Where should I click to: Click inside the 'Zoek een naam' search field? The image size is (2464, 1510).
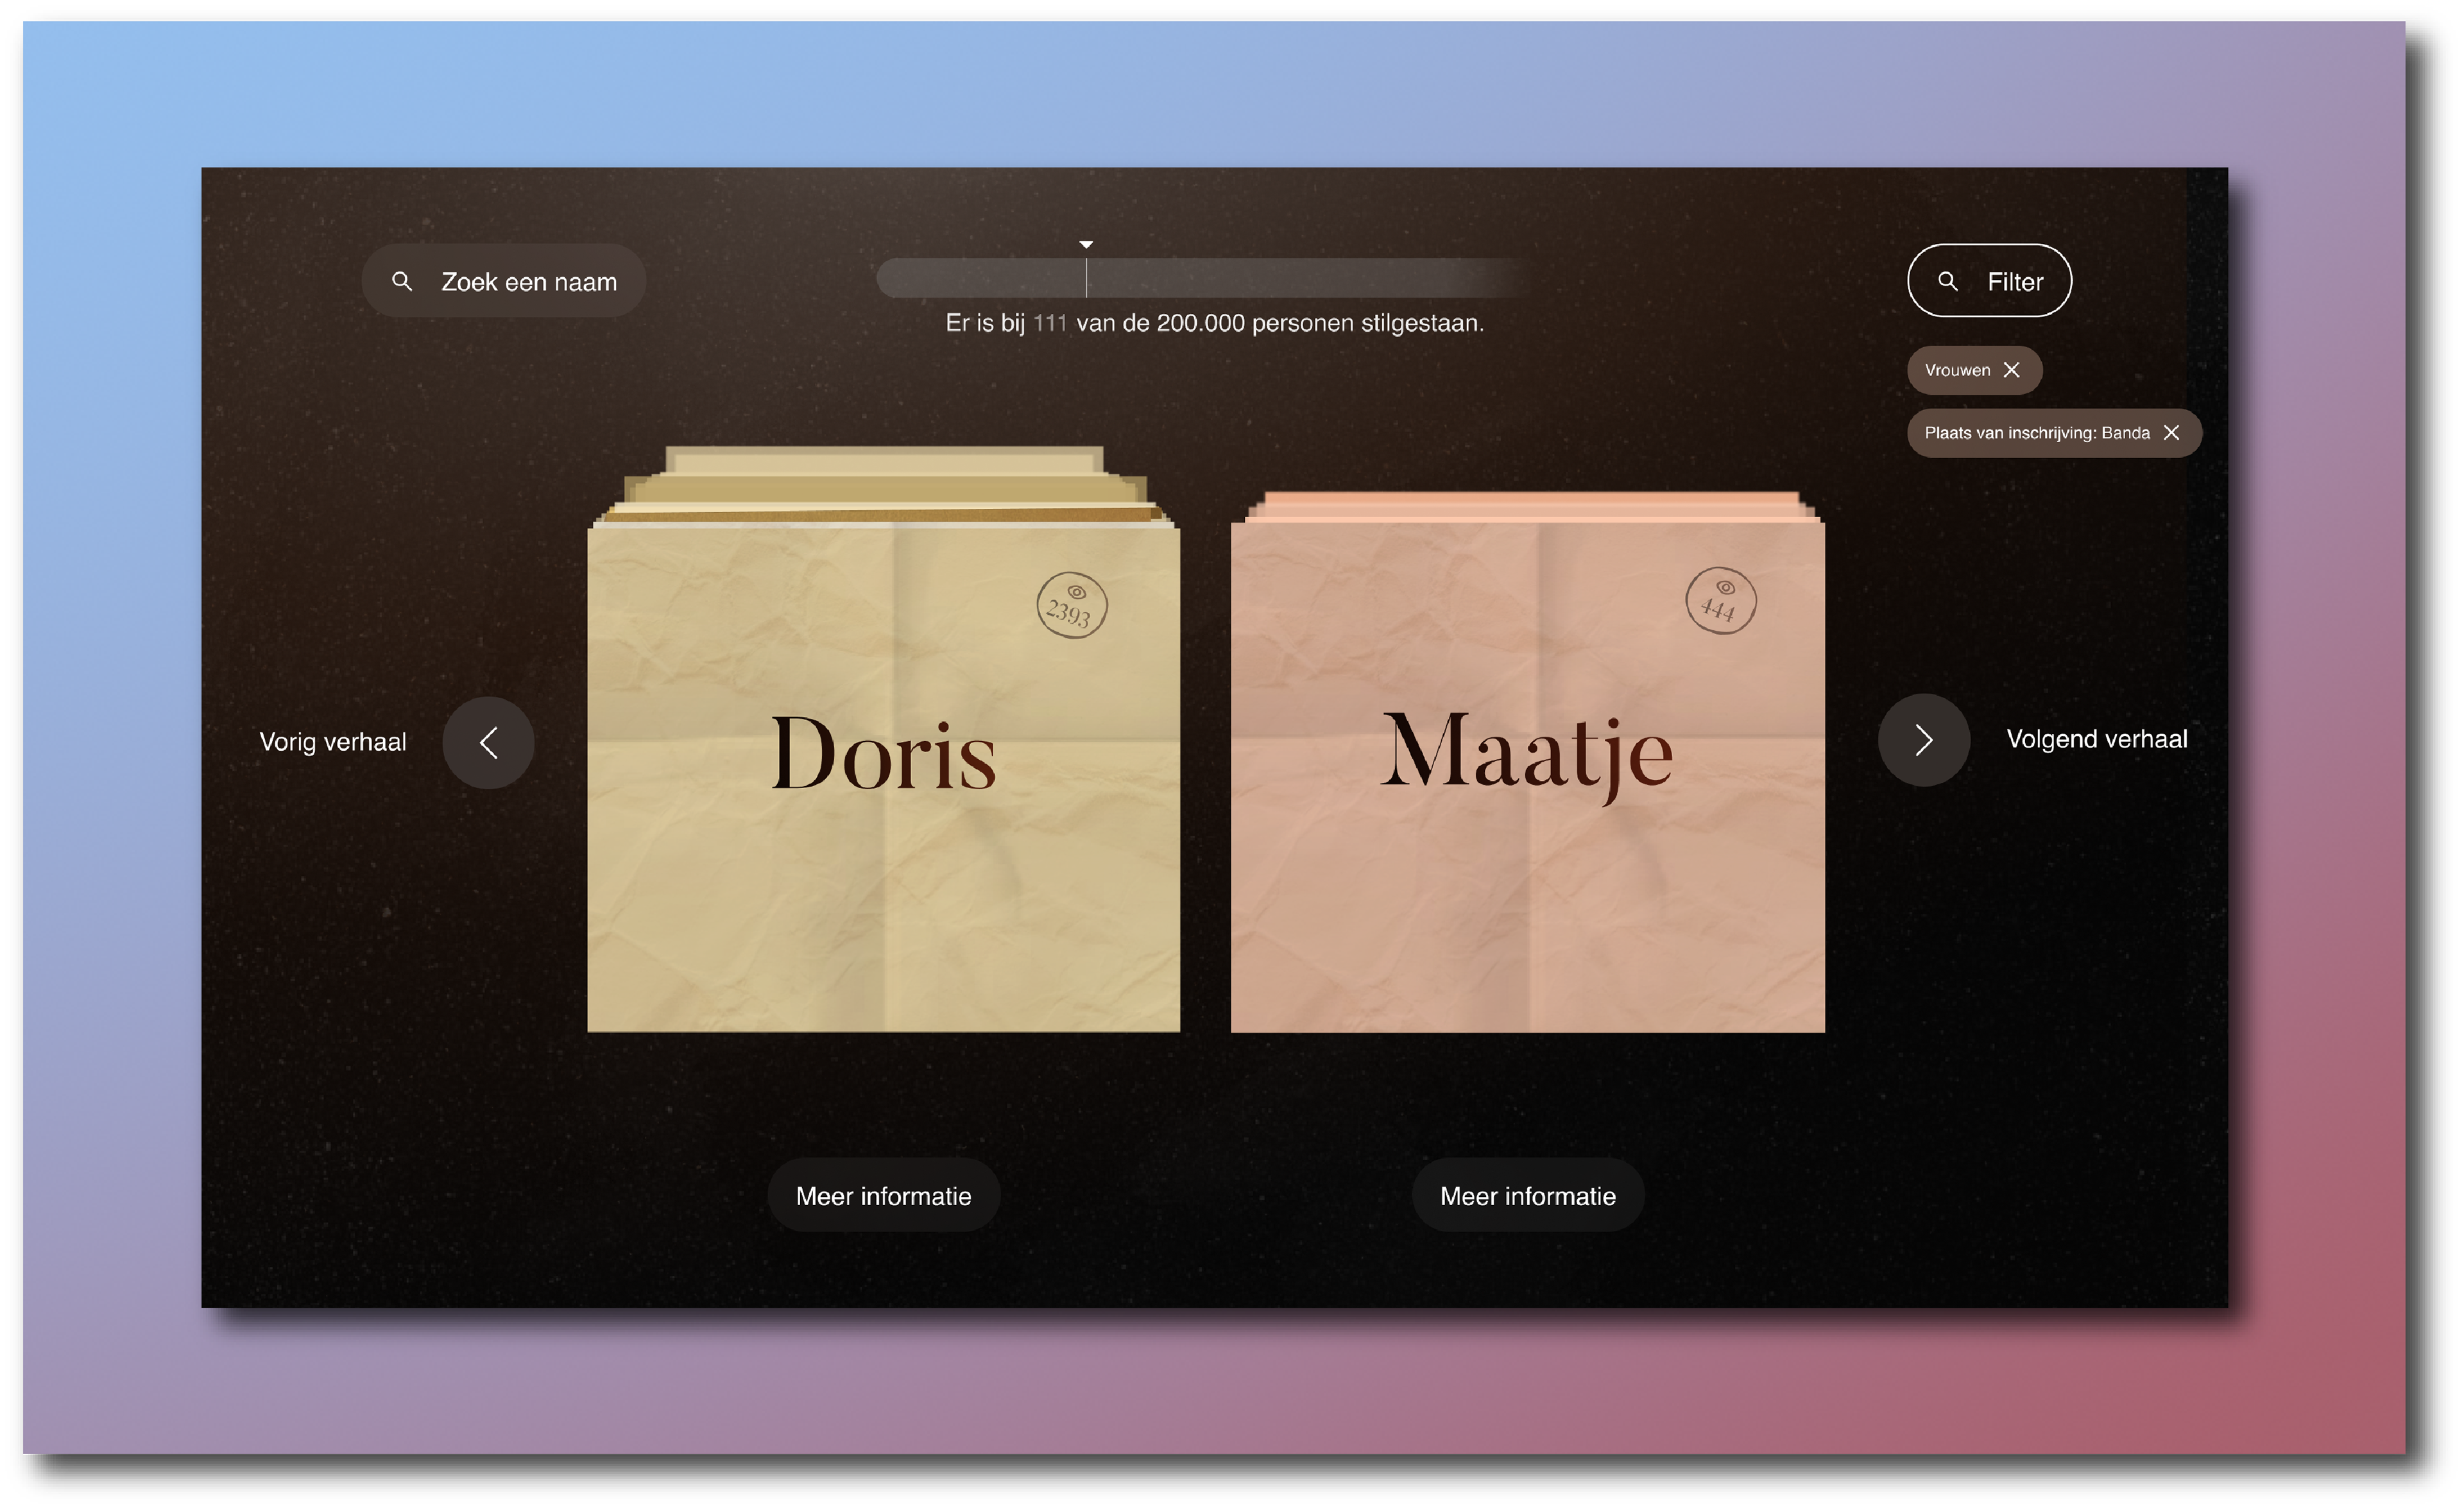point(528,282)
